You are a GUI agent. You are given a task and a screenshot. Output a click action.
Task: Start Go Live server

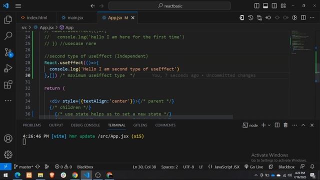(x=253, y=166)
